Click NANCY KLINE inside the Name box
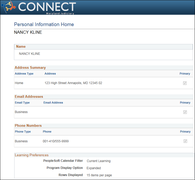Viewport: 195px width, 180px height. click(30, 54)
